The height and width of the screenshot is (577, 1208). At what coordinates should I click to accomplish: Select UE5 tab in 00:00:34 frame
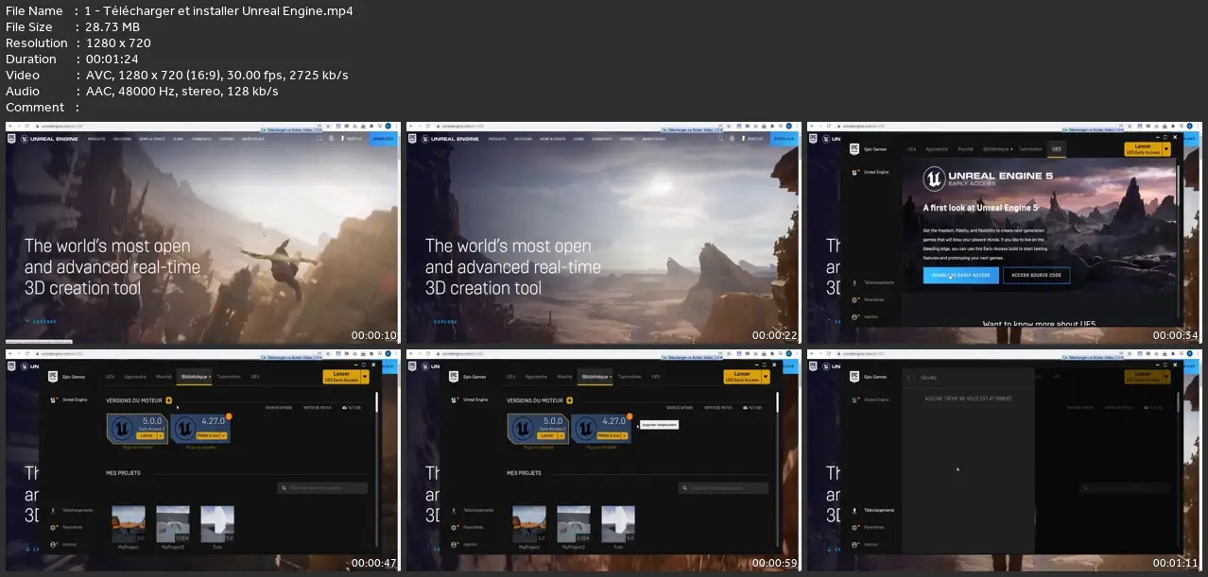click(1057, 149)
